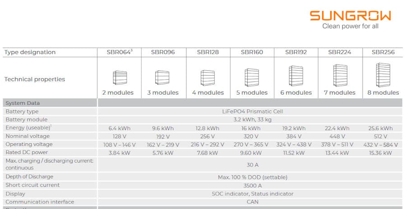Click the 12.8 kWh energy cell
Viewport: 406px width, 209px height.
click(x=208, y=128)
